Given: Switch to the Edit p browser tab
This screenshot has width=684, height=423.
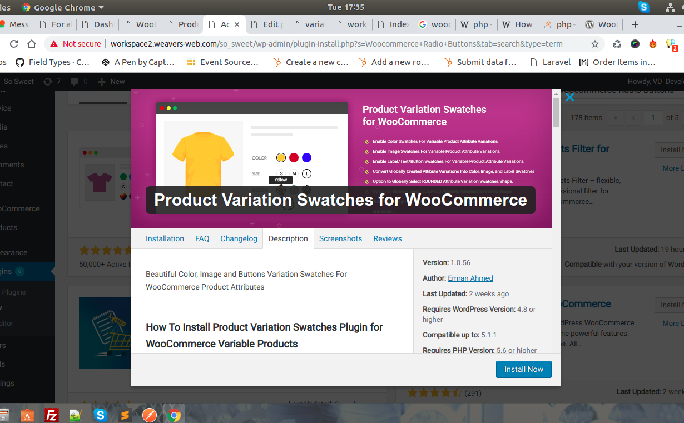Looking at the screenshot, I should pos(266,24).
